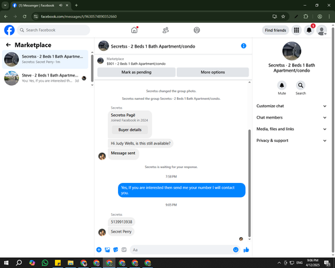Click the Find friends button
Viewport: 335px width, 268px height.
[275, 30]
